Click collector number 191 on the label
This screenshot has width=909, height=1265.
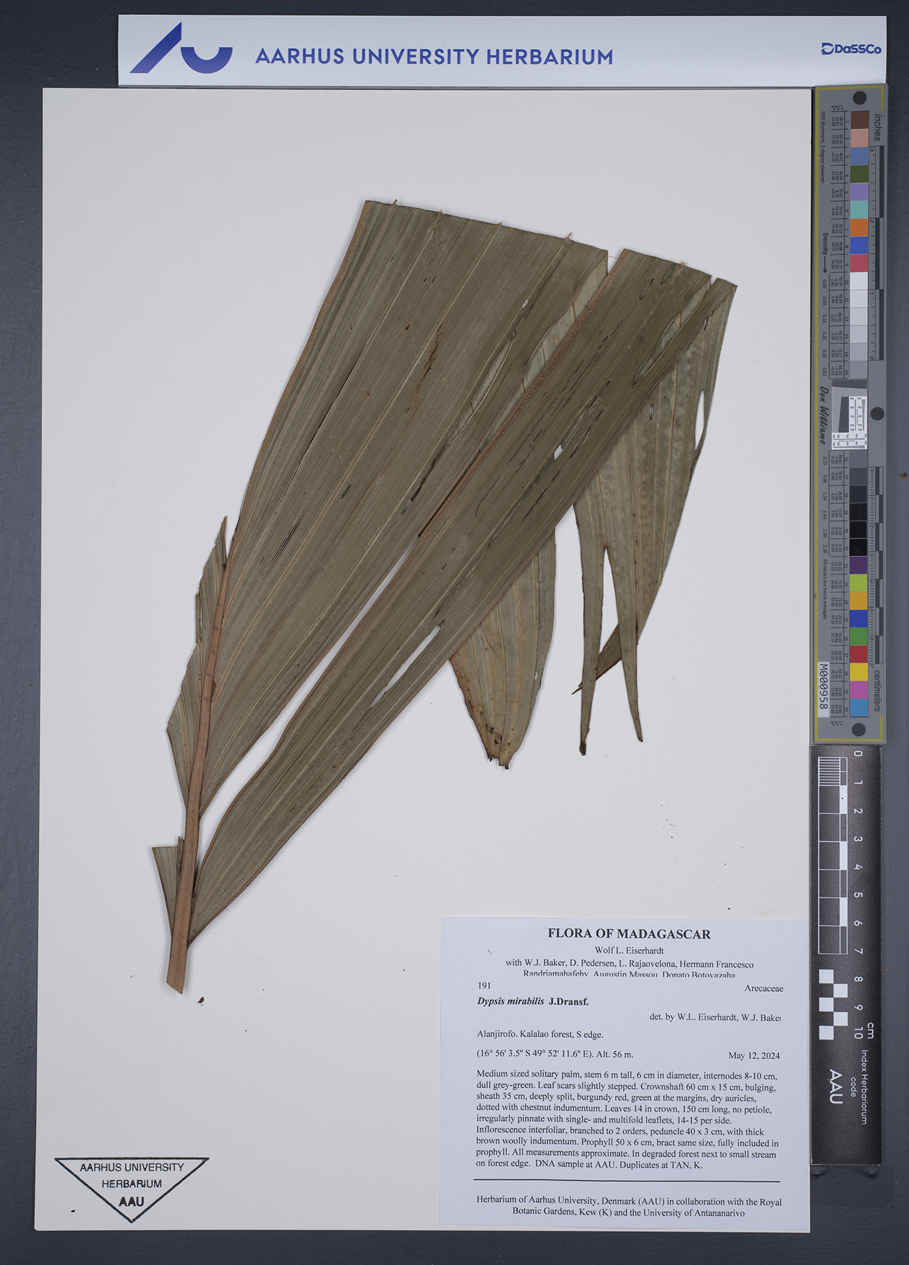point(484,986)
